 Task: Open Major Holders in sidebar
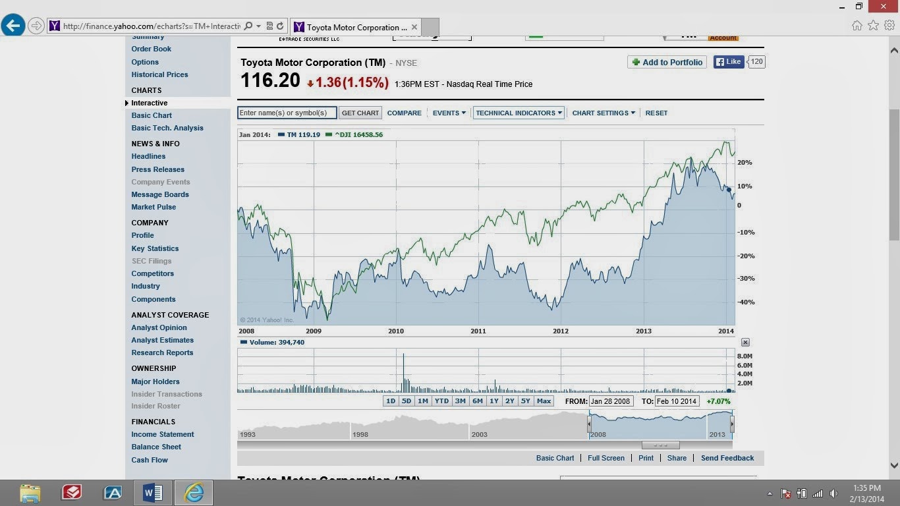pyautogui.click(x=155, y=381)
